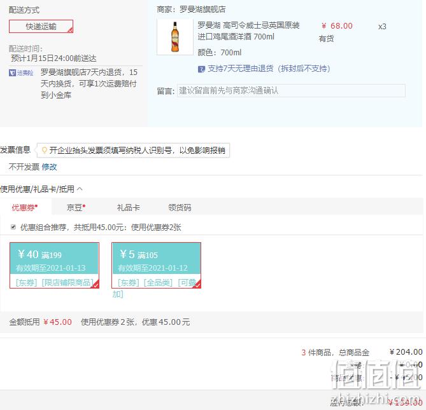Switch to the 京豆 tab
Viewport: 426px width, 410px height.
(x=76, y=207)
